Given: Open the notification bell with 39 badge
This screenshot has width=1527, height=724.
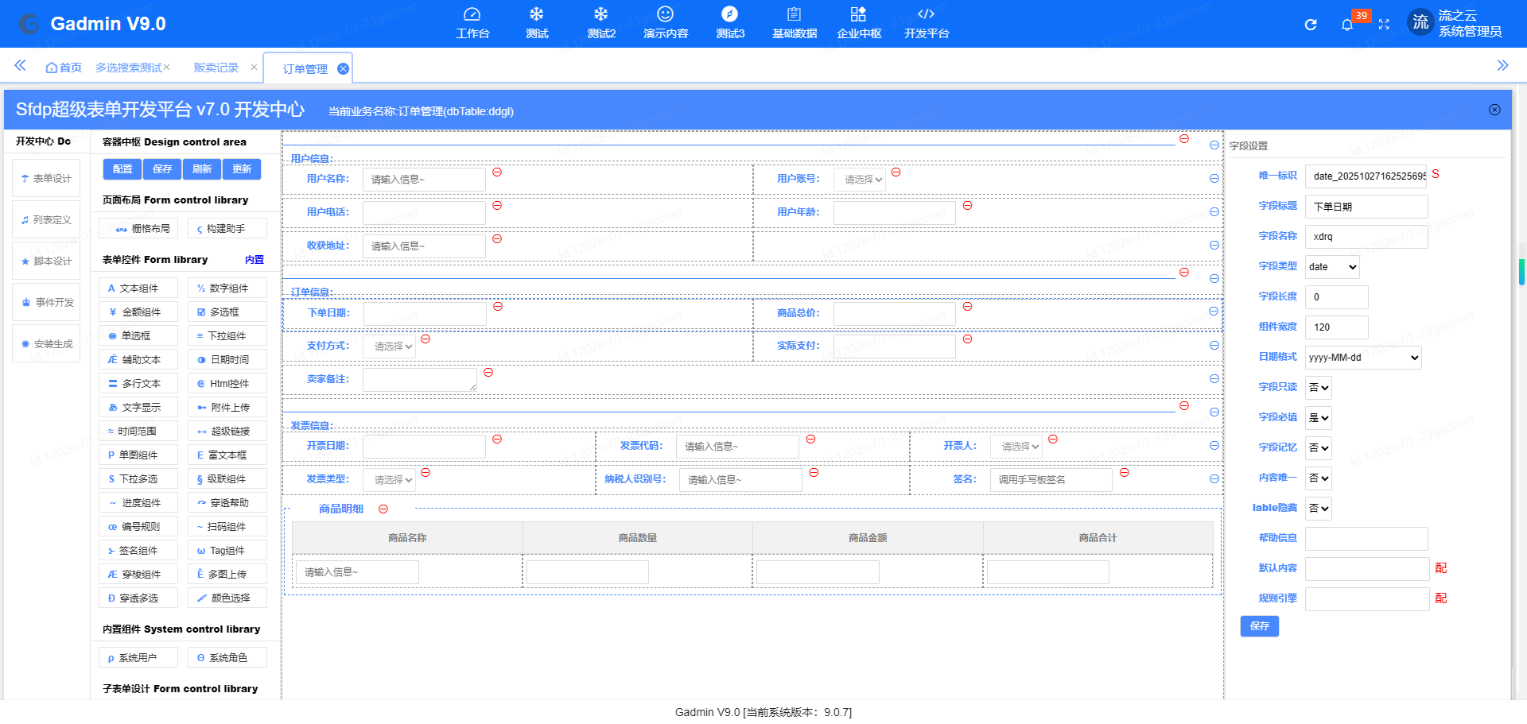Looking at the screenshot, I should pos(1346,25).
